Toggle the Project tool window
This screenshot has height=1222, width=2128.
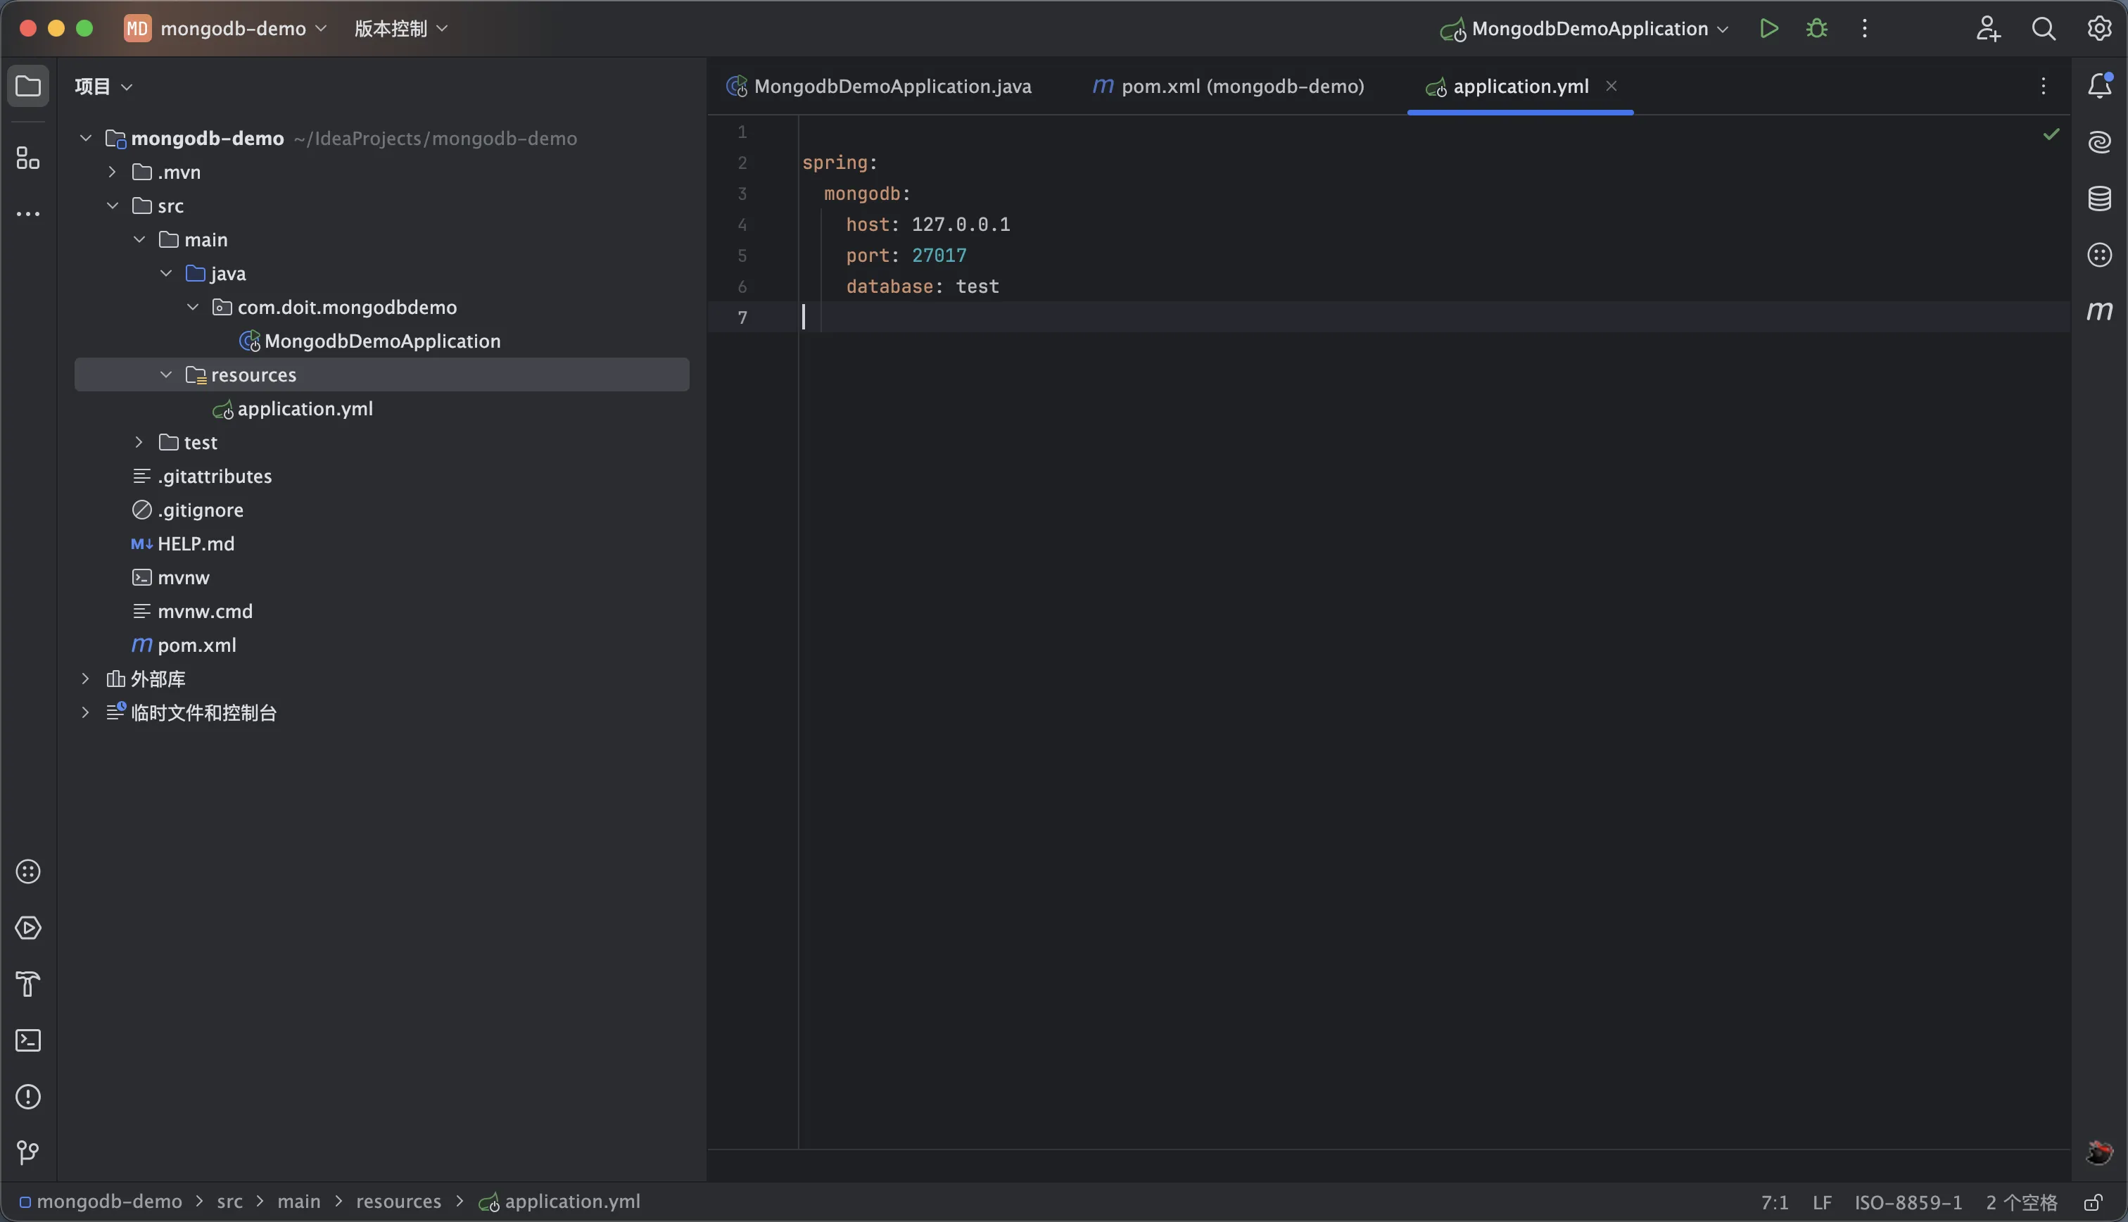pos(29,86)
